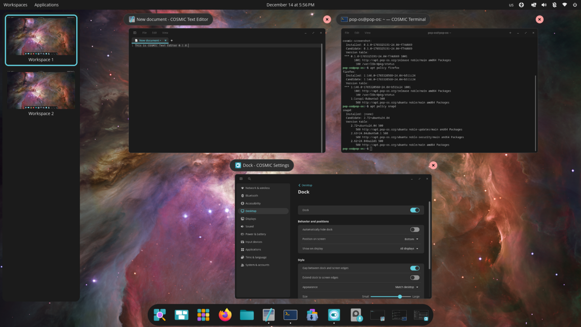Open the Show on display dropdown
This screenshot has width=581, height=327.
tap(409, 248)
